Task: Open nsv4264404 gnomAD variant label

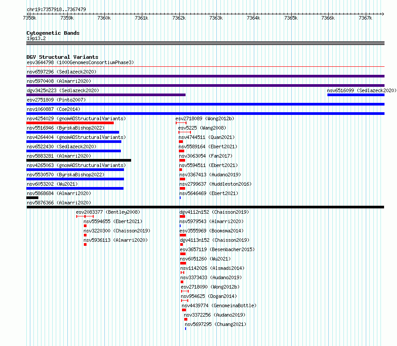Action: (76, 137)
